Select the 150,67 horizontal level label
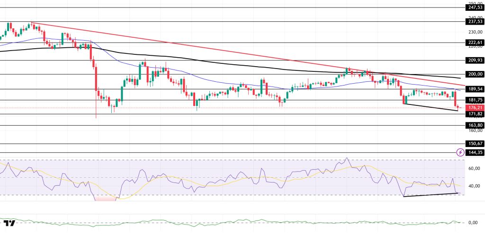Screen dimensions: 485x234 (474, 144)
